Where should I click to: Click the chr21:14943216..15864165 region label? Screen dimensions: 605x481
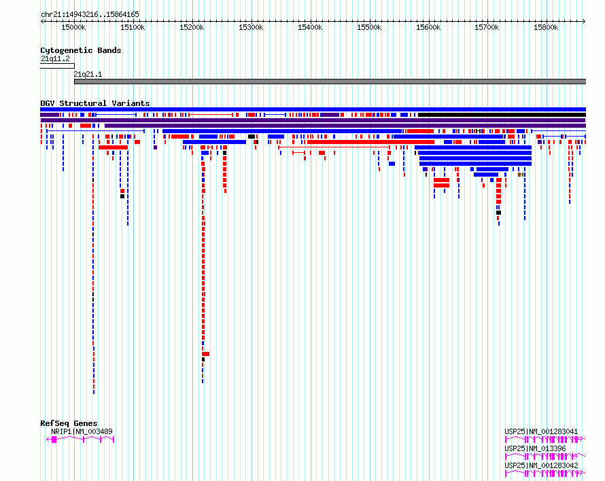[90, 14]
